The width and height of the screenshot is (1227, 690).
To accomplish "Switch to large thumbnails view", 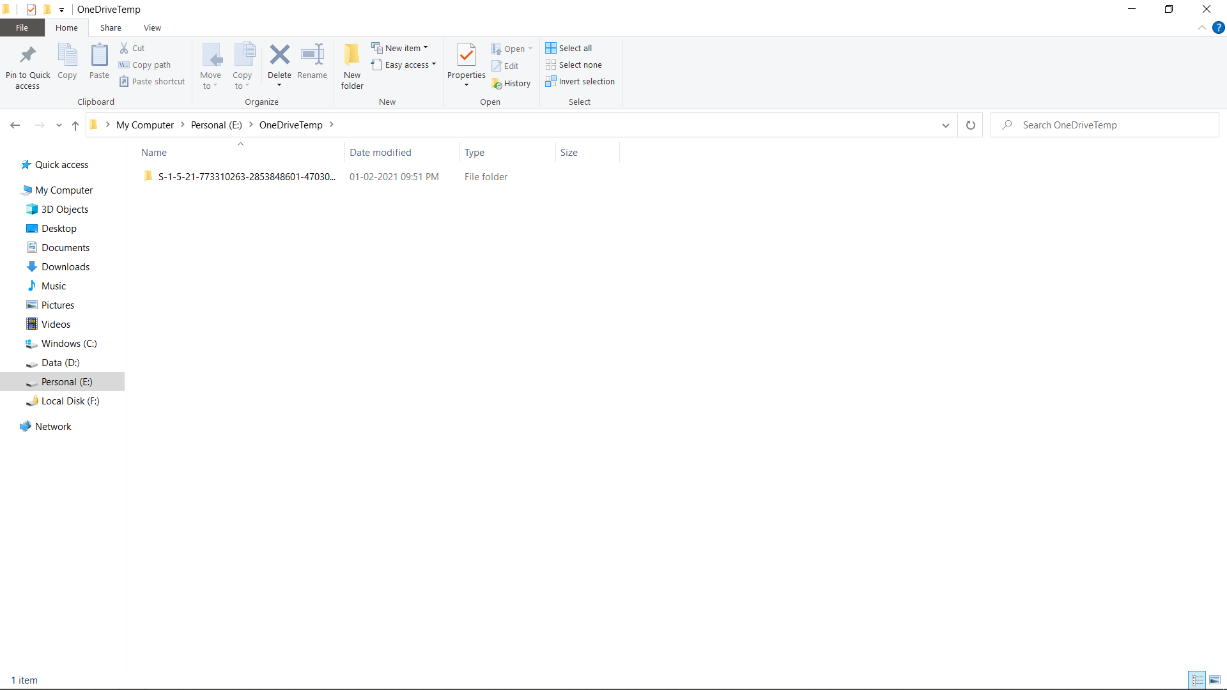I will point(1216,680).
